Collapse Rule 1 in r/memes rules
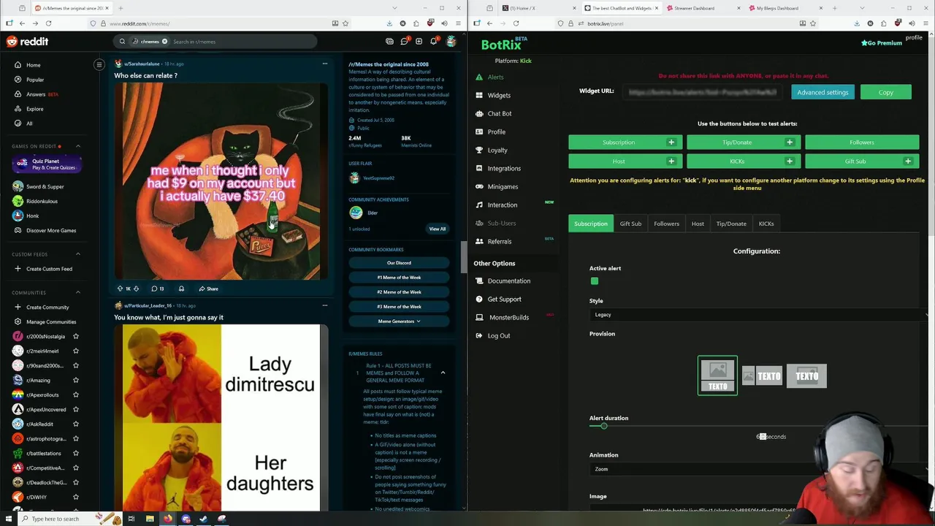 (443, 373)
